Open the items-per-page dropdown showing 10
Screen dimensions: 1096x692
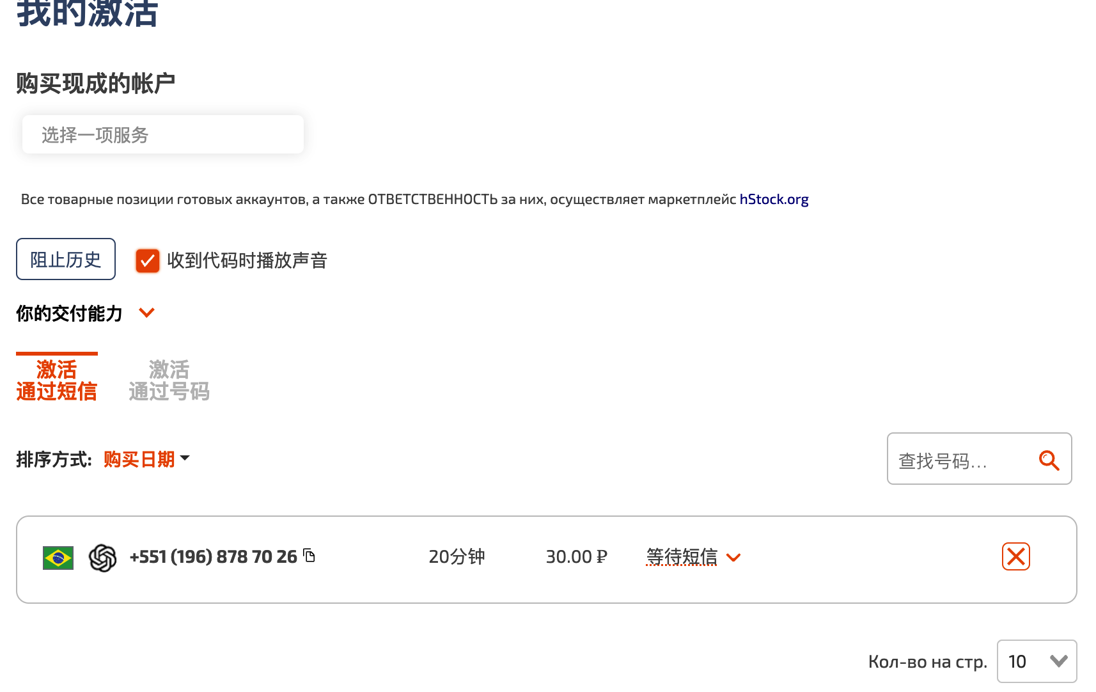pos(1037,661)
